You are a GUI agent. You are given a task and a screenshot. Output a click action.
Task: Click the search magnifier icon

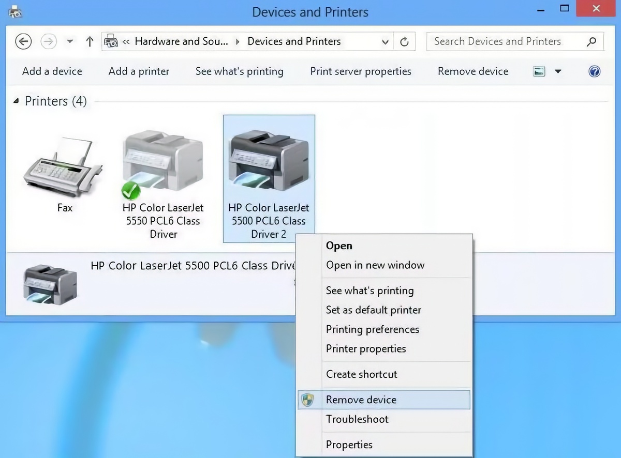[592, 41]
